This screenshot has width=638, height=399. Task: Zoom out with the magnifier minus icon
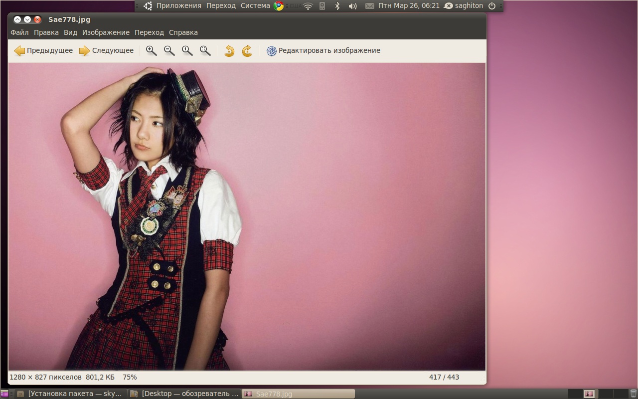169,50
